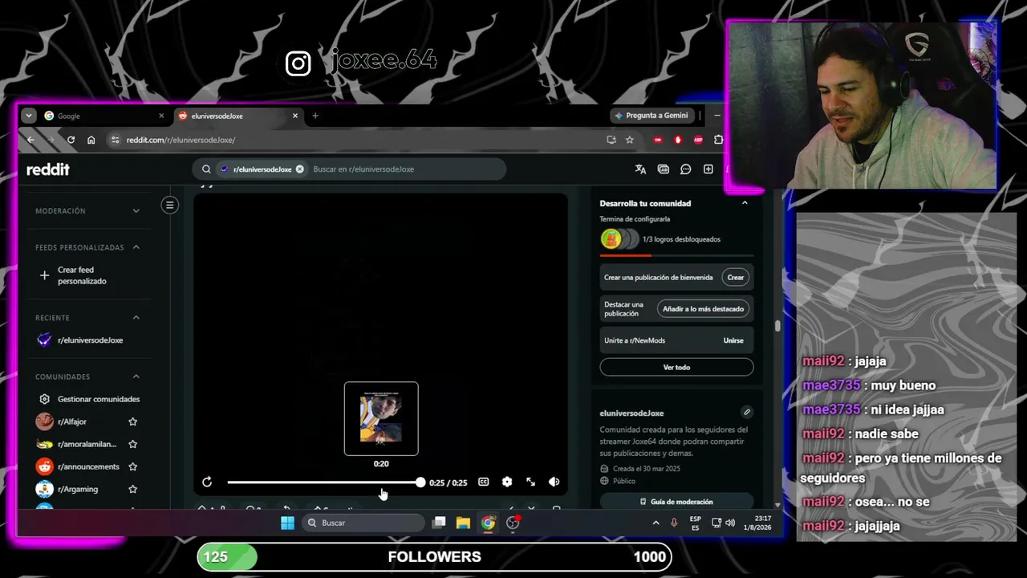Close the Google tab
1027x578 pixels.
pyautogui.click(x=161, y=116)
